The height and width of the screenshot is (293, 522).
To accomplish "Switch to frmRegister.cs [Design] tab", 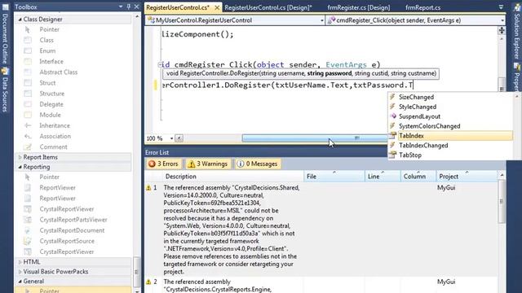I will pyautogui.click(x=359, y=7).
